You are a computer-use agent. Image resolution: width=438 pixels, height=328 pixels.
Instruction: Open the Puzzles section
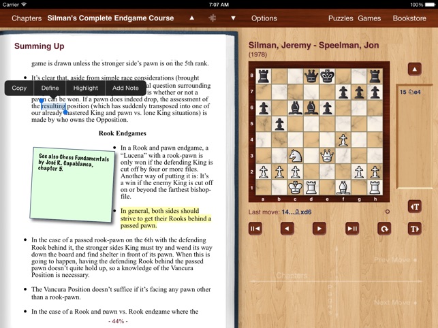[341, 18]
